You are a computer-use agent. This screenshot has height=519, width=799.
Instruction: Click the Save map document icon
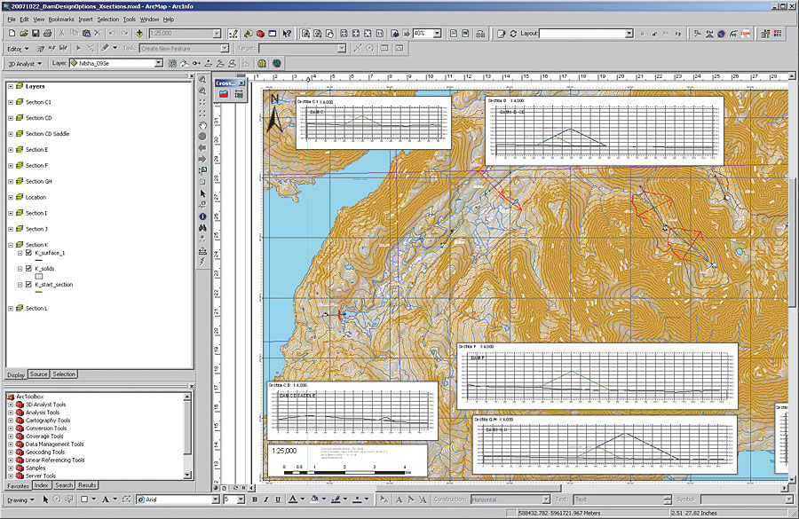pos(37,34)
